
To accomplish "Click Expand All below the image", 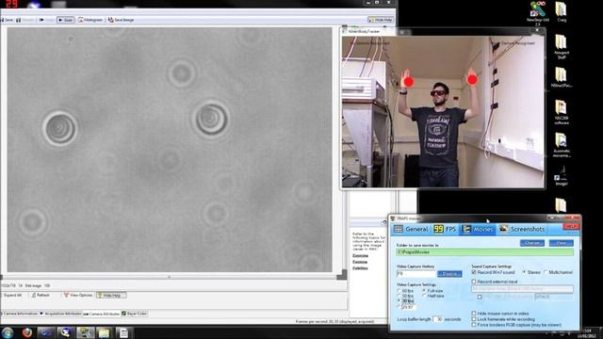I will (12, 295).
